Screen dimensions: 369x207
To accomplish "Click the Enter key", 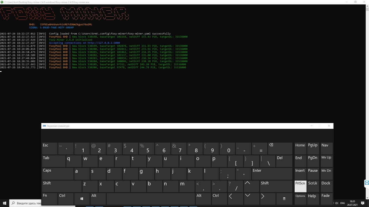I will (272, 174).
